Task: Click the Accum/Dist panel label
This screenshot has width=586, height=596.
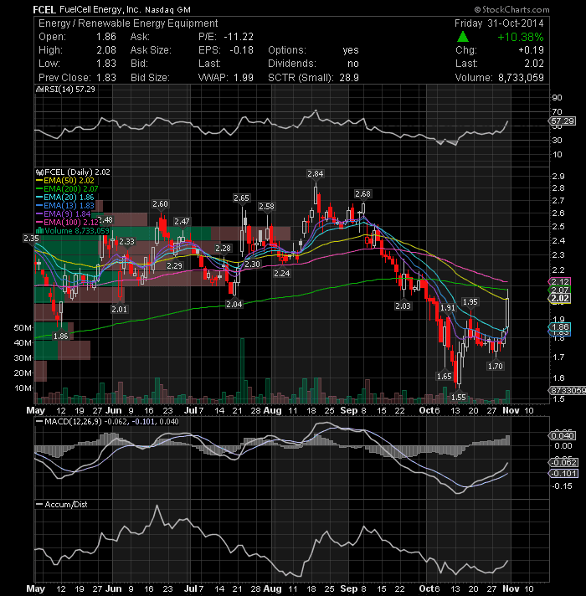Action: point(66,505)
